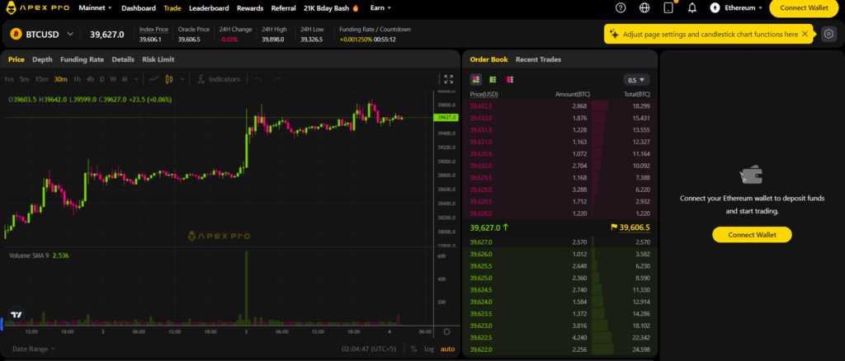
Task: Click the chart undo arrow
Action: pos(258,79)
